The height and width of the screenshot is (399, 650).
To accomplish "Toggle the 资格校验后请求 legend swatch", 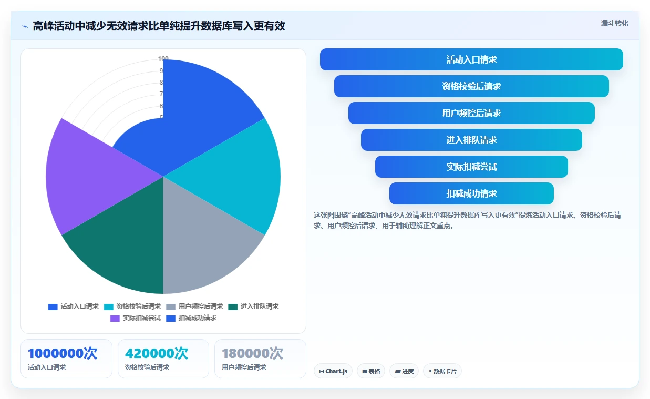I will point(109,306).
